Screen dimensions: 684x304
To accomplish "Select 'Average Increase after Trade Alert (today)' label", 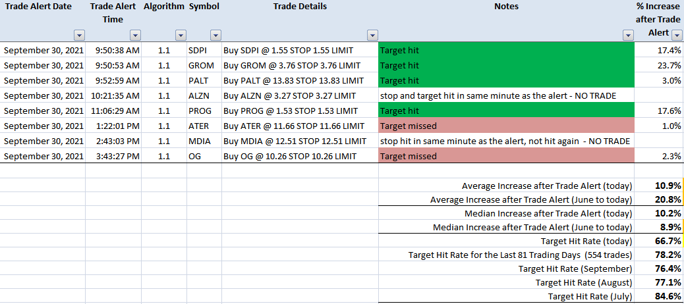I will [x=547, y=186].
